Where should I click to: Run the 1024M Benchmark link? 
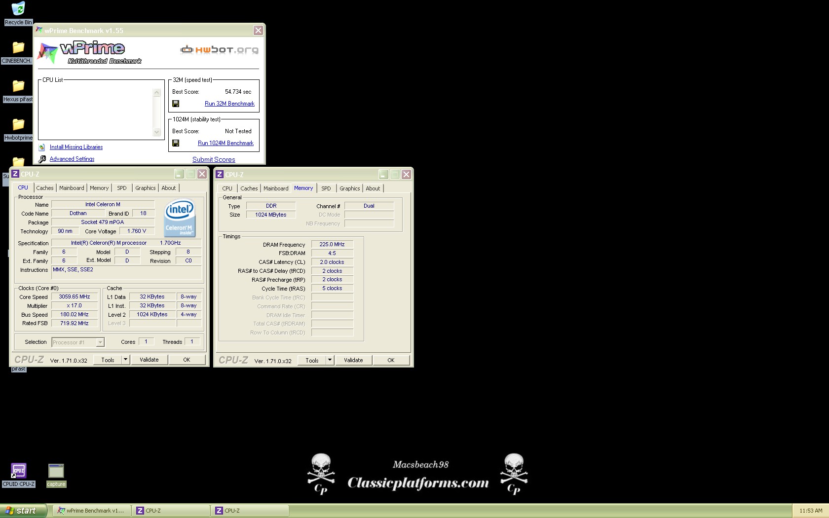pyautogui.click(x=226, y=143)
